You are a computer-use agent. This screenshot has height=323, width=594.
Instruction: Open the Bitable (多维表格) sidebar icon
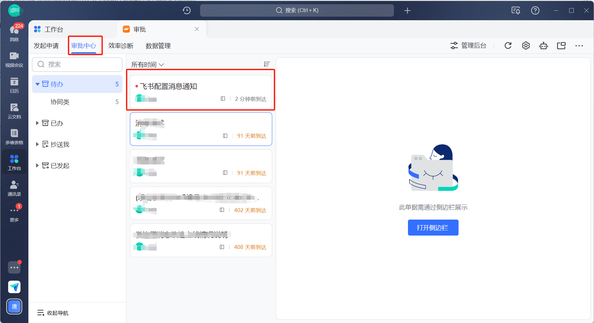[x=14, y=136]
